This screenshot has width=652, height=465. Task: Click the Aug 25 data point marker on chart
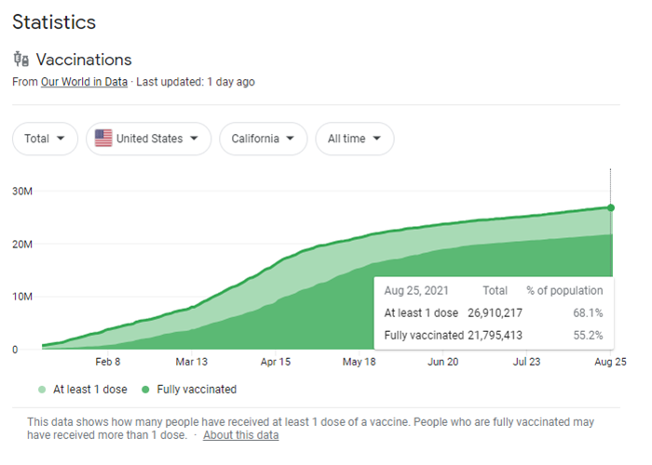point(610,207)
